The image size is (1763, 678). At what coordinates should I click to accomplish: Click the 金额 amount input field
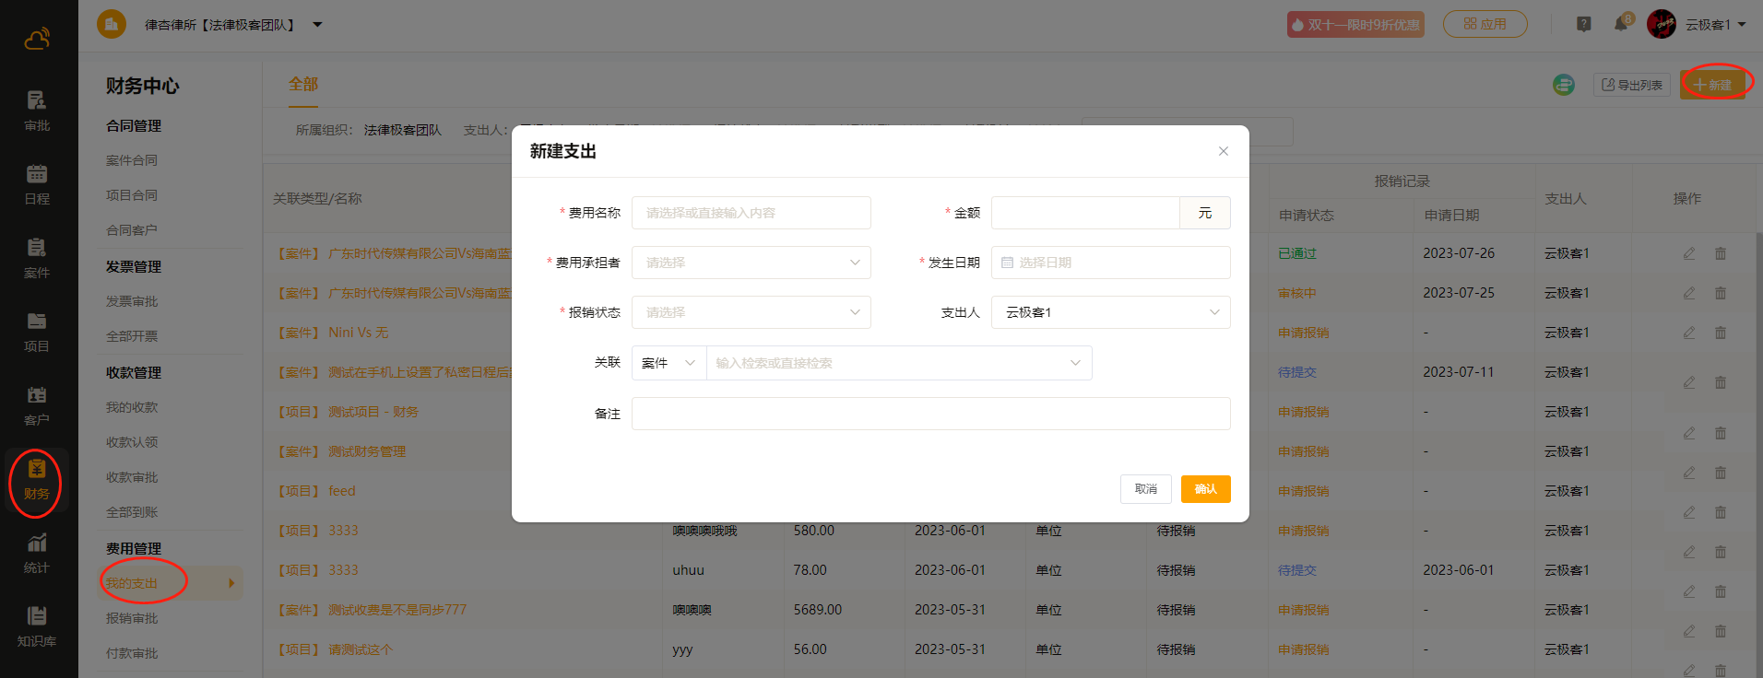tap(1084, 213)
